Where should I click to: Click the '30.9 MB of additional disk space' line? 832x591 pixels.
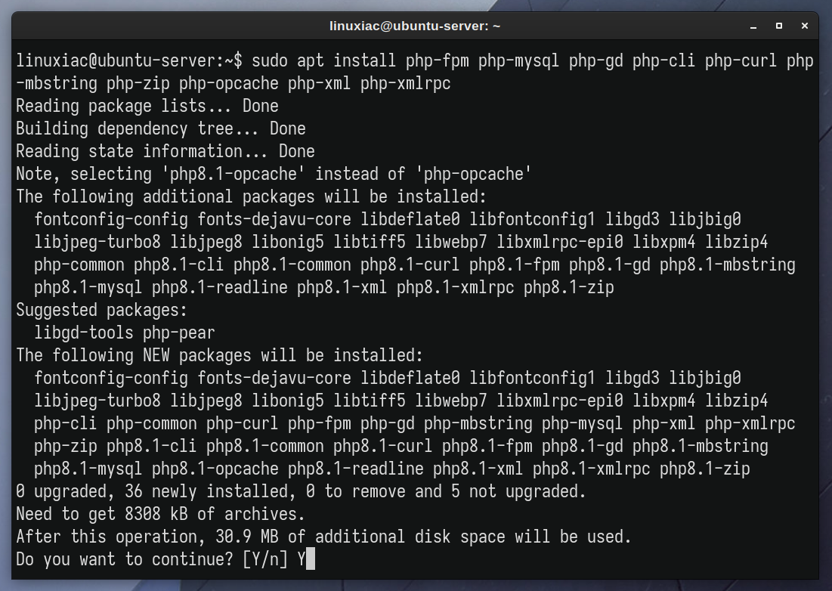pyautogui.click(x=323, y=537)
